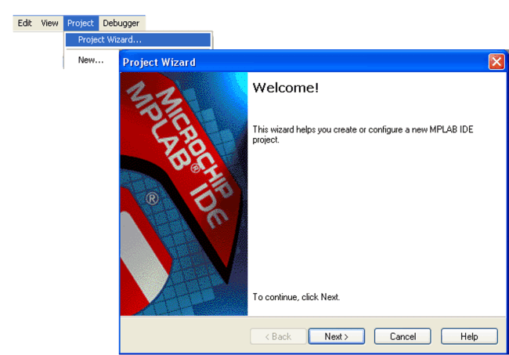The image size is (509, 355).
Task: Click the MPLAB IDE banner image
Action: (184, 194)
